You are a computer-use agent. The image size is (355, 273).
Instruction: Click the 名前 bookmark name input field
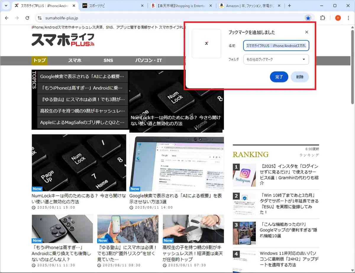[x=276, y=46]
